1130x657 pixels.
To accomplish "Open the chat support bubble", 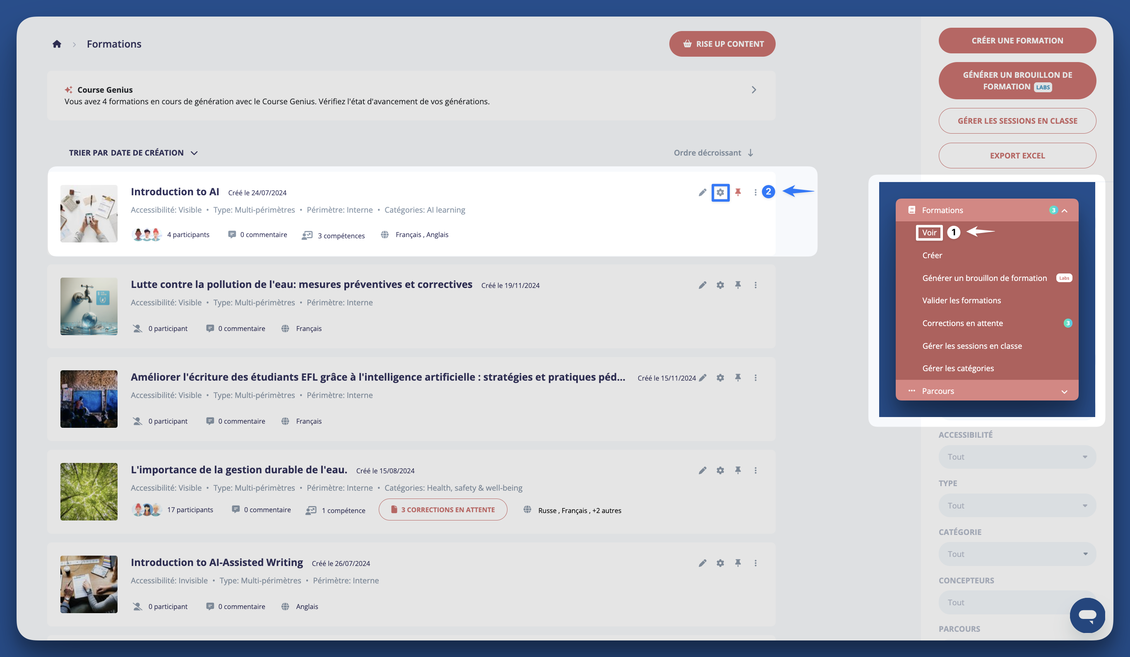I will coord(1087,615).
